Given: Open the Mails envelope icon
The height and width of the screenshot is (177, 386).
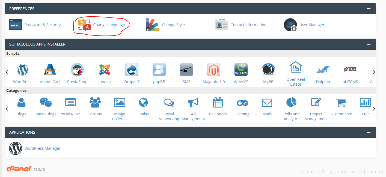Looking at the screenshot, I should coord(267,103).
